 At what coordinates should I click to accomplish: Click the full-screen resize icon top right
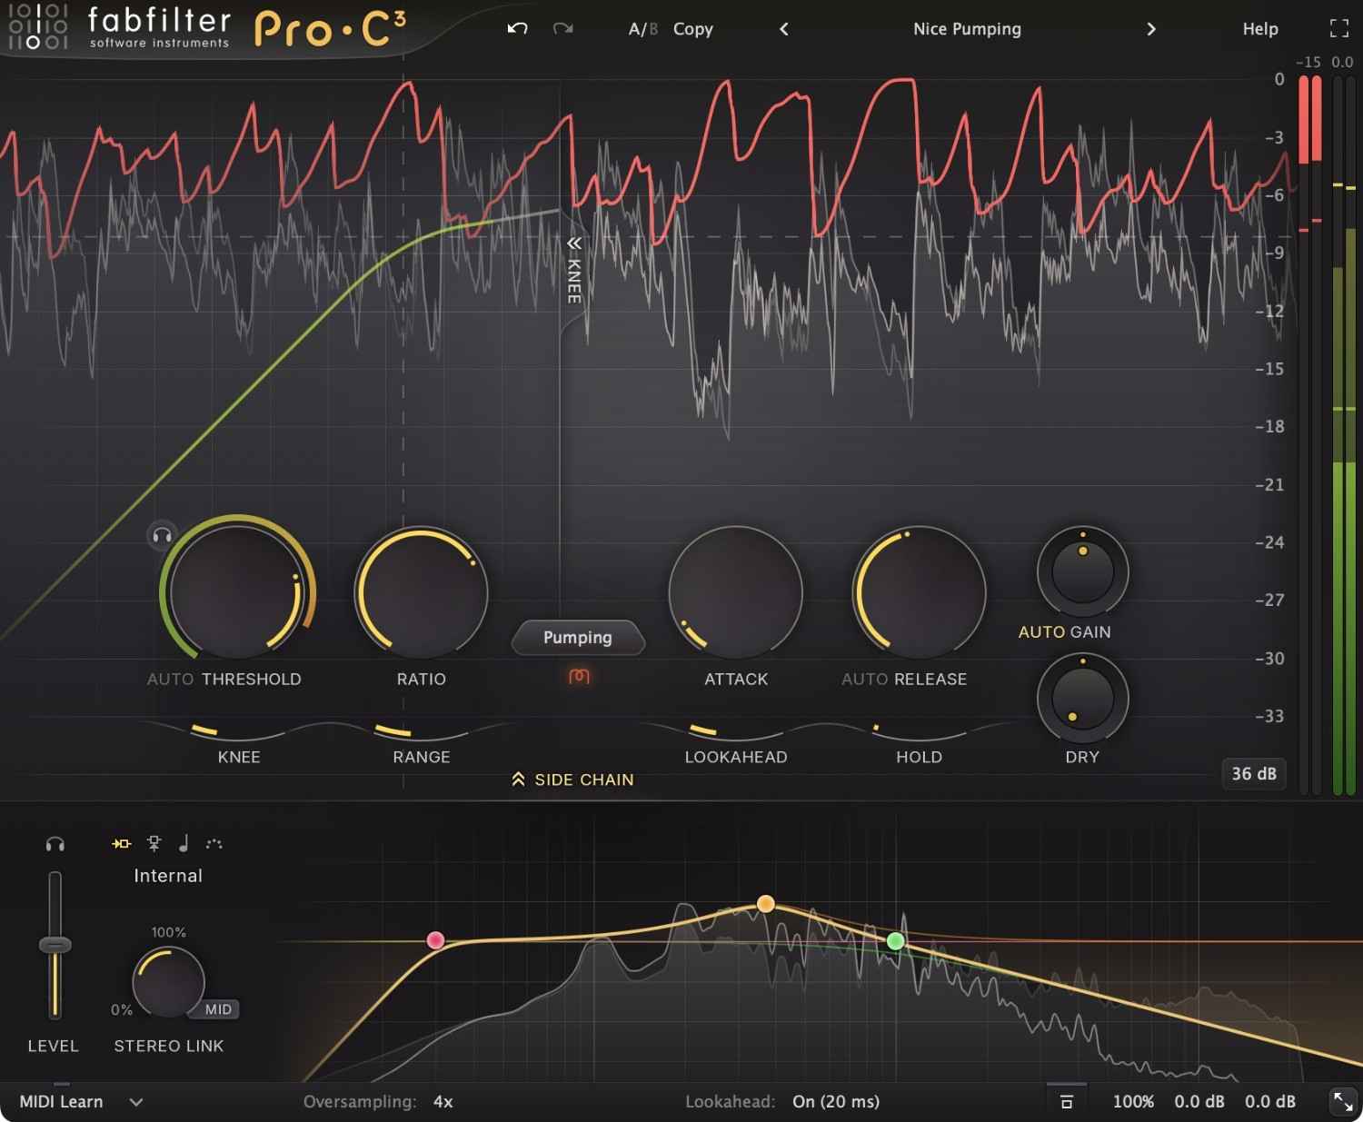pyautogui.click(x=1339, y=28)
